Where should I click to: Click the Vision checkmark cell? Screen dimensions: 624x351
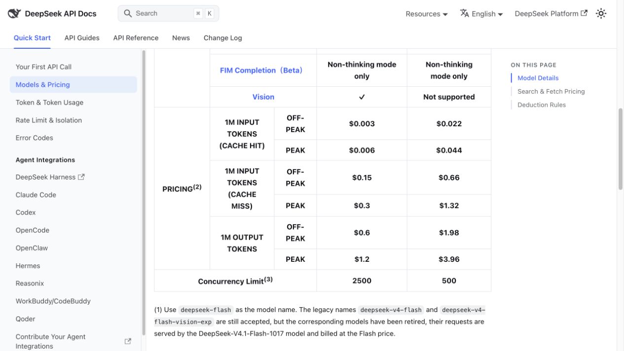(362, 97)
